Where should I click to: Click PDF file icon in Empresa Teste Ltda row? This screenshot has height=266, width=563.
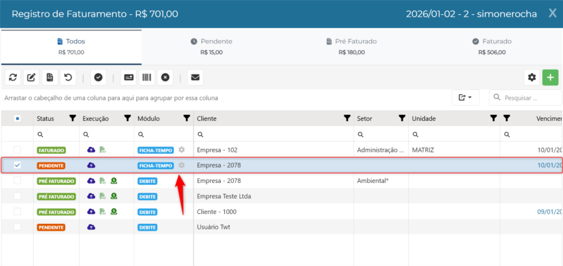pos(103,196)
